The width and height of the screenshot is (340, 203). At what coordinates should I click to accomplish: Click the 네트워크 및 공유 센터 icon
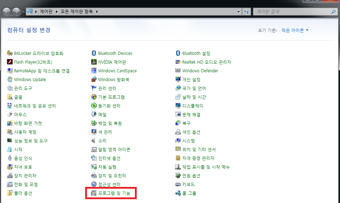coord(10,106)
